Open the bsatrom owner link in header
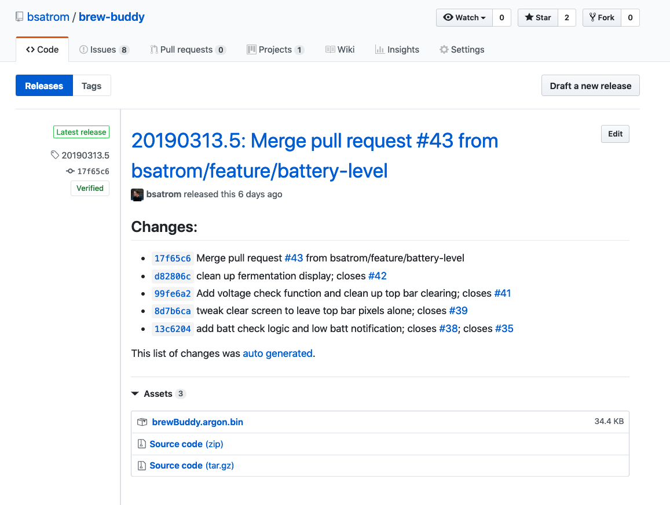This screenshot has height=505, width=670. point(48,17)
